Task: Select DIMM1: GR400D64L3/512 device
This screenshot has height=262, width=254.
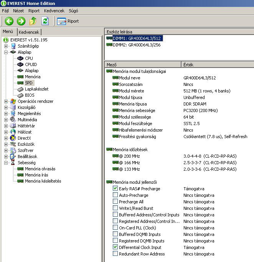Action: pos(135,38)
